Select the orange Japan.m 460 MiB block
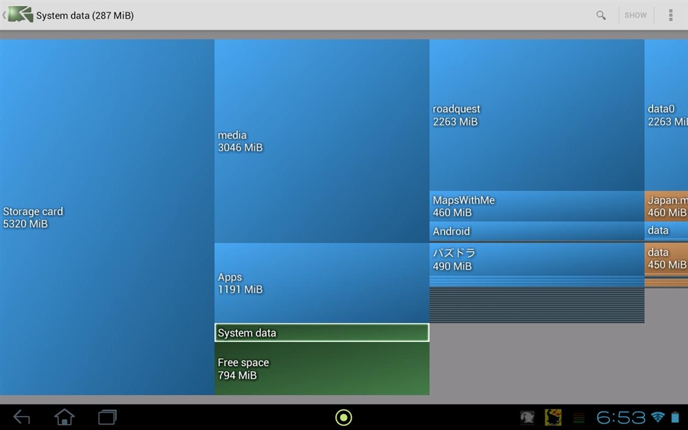Screen dimensions: 688x430 pyautogui.click(x=666, y=206)
